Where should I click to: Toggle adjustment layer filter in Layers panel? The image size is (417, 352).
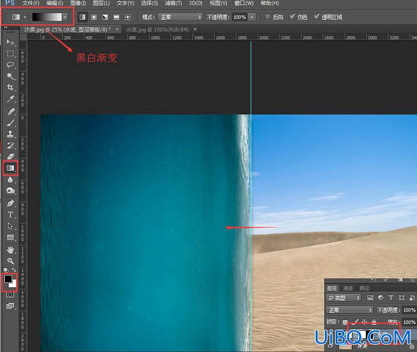[x=381, y=298]
